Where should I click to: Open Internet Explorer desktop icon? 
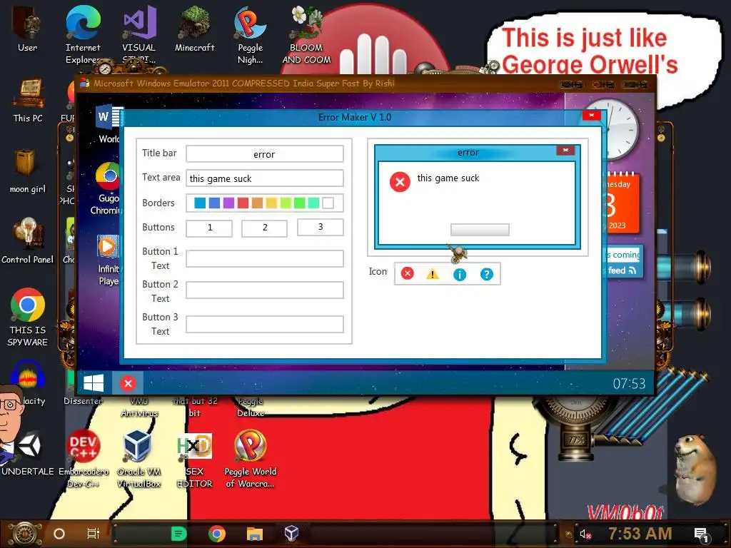click(x=83, y=35)
